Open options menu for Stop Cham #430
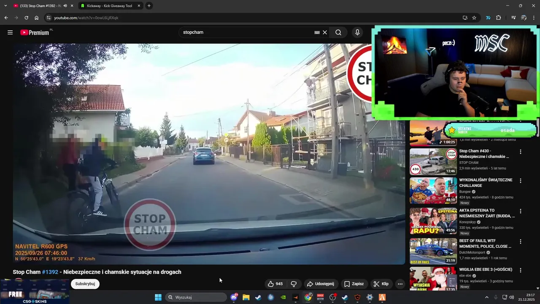Screen dimensions: 540x304 [x=521, y=152]
